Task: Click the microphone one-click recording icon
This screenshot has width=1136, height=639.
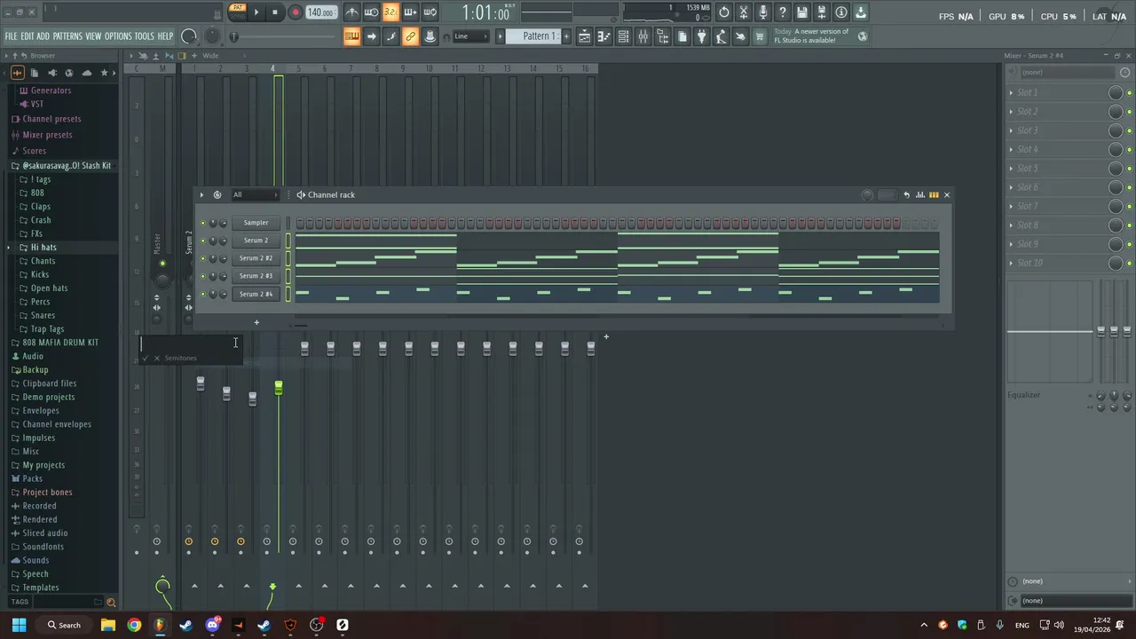Action: pos(763,12)
